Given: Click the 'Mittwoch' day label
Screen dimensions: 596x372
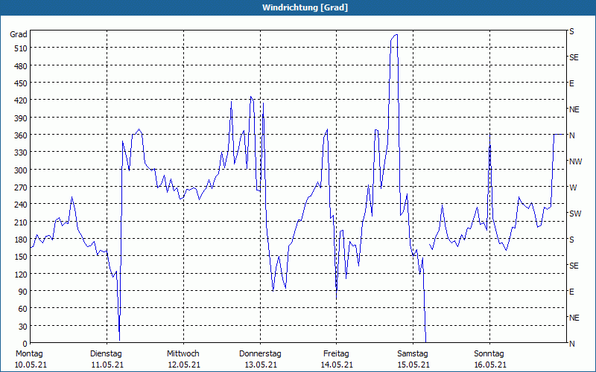Looking at the screenshot, I should pyautogui.click(x=183, y=354).
